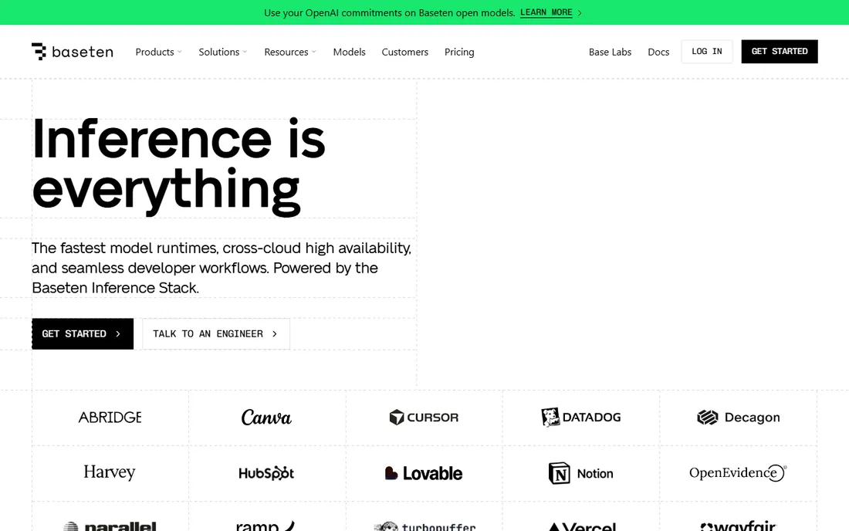This screenshot has width=849, height=531.
Task: Click the Notion logo
Action: (581, 473)
